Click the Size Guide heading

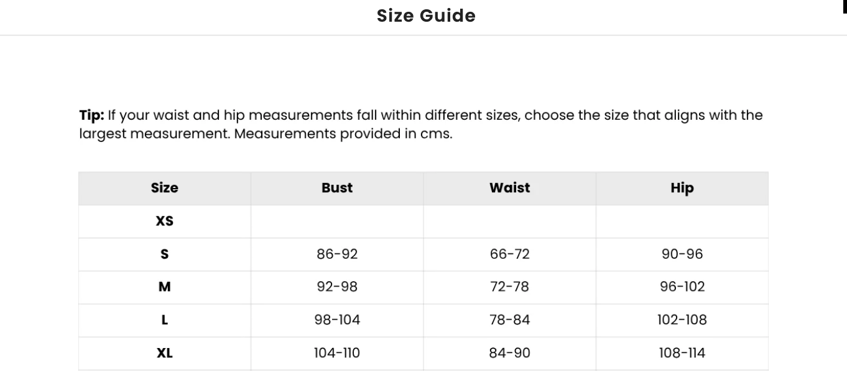tap(426, 16)
